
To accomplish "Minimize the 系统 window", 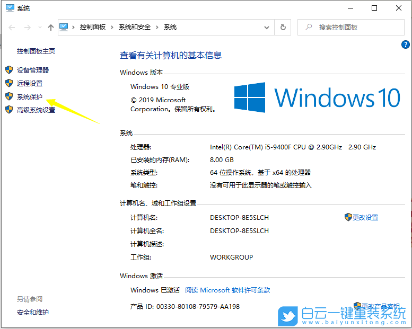I will (350, 8).
